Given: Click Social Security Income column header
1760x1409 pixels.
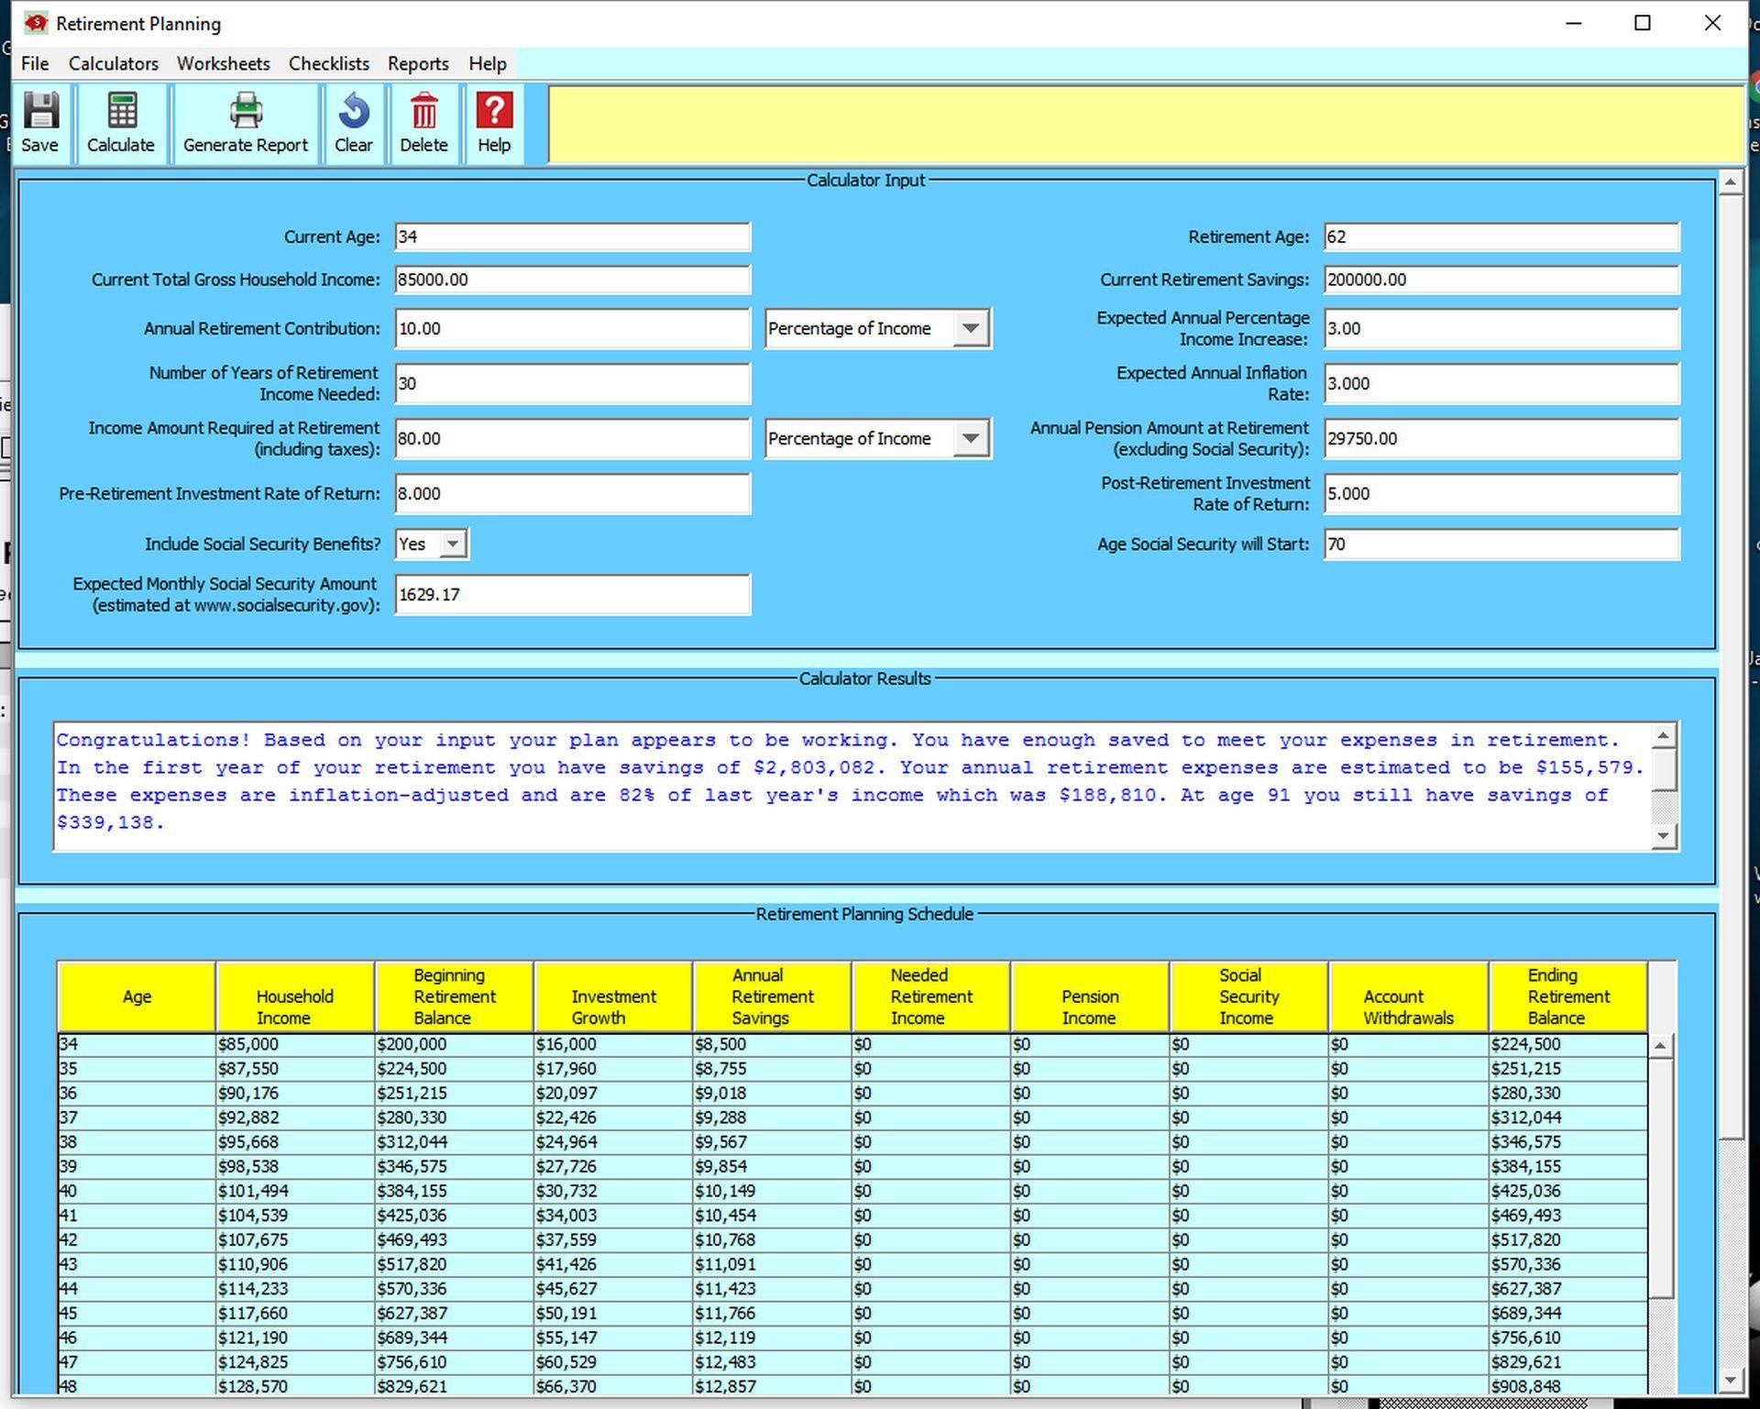Looking at the screenshot, I should tap(1249, 996).
